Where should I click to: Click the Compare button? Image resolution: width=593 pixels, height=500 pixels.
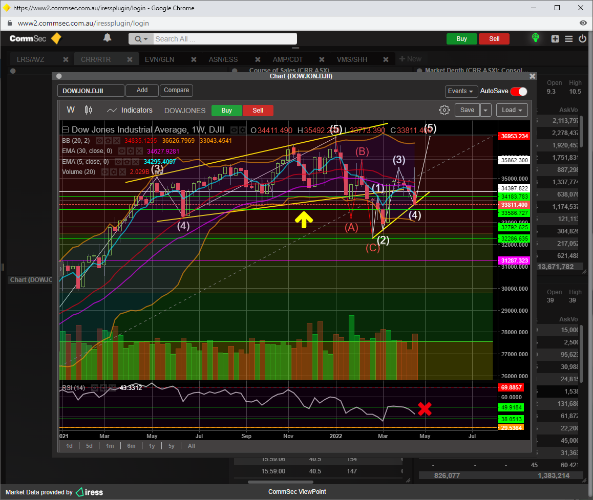[176, 90]
